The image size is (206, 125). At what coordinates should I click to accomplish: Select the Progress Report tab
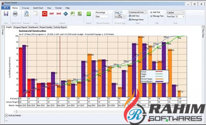pos(20,27)
